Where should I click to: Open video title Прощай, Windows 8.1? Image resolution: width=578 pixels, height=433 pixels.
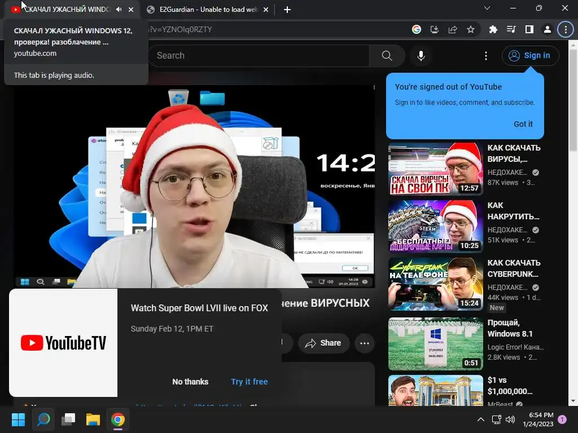(x=510, y=328)
